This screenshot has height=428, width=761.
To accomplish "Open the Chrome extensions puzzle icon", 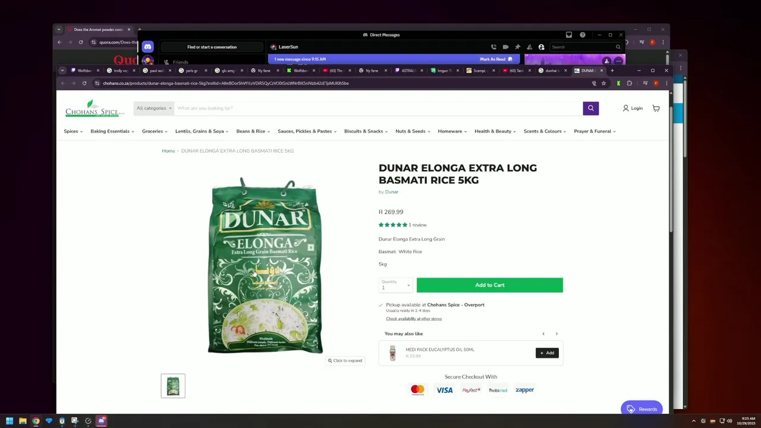I will (630, 83).
